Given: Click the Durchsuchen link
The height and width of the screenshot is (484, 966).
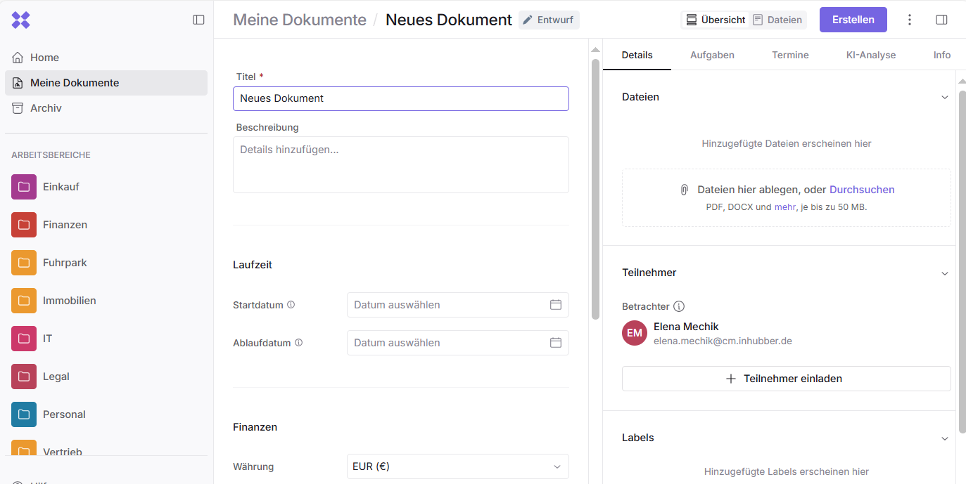Looking at the screenshot, I should coord(862,190).
